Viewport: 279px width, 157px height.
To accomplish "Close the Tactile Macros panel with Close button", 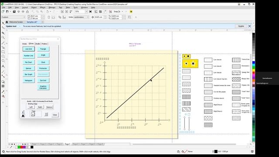I will [55, 115].
